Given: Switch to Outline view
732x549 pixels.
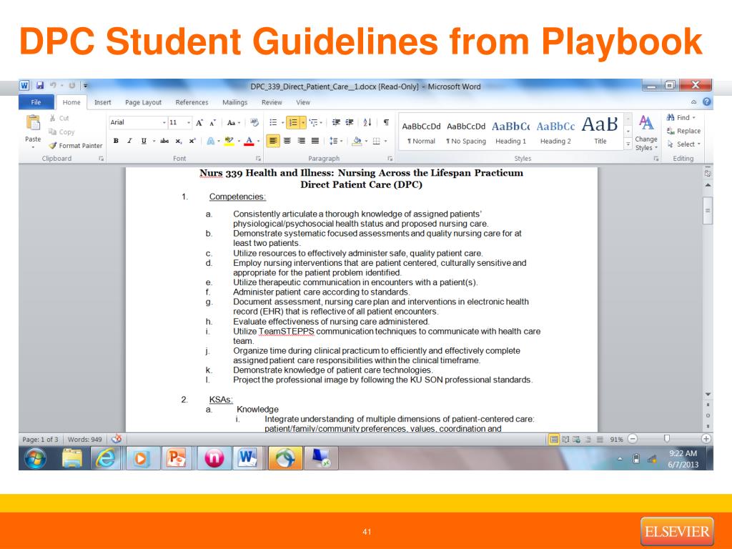Looking at the screenshot, I should [588, 440].
